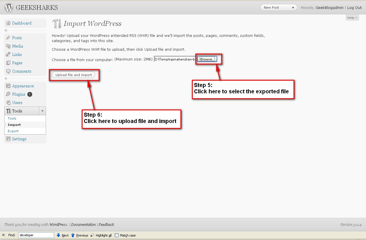Click the Log Out link
The width and height of the screenshot is (366, 240).
tap(354, 8)
